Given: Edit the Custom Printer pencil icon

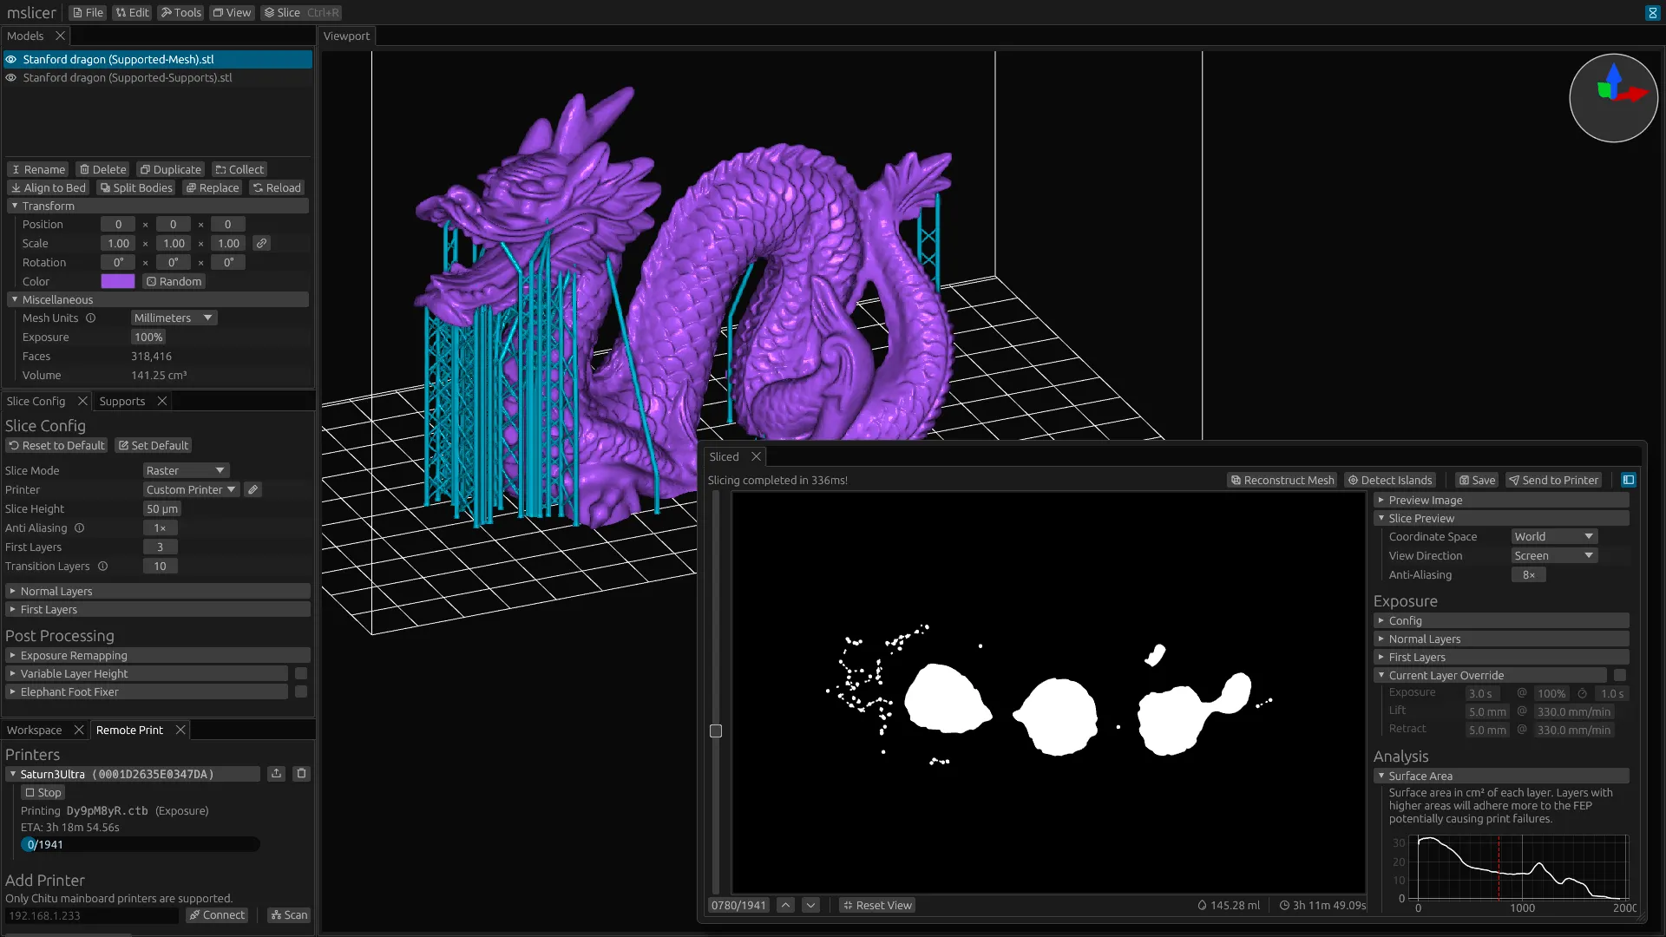Looking at the screenshot, I should click(253, 490).
